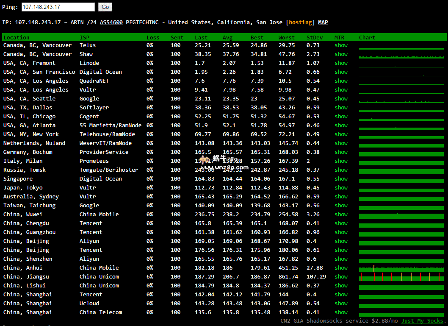Click the Ping IP address input field

point(58,7)
